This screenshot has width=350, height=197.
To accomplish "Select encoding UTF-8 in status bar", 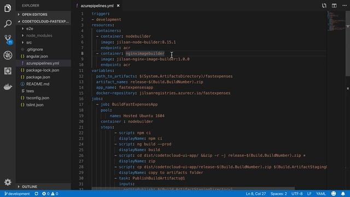I will pyautogui.click(x=297, y=194).
